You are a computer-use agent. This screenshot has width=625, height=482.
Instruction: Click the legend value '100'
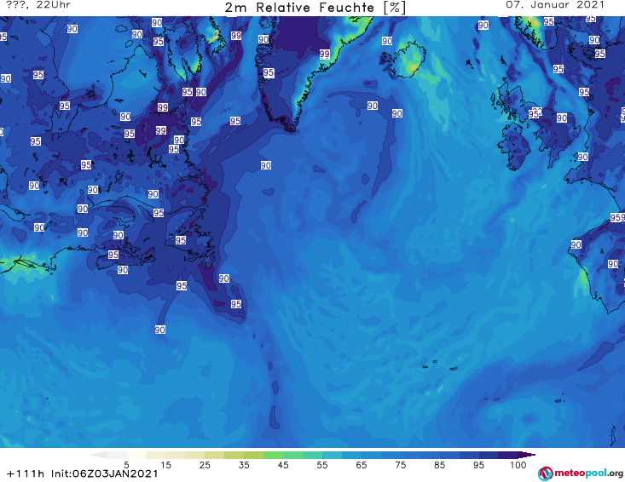tap(518, 465)
